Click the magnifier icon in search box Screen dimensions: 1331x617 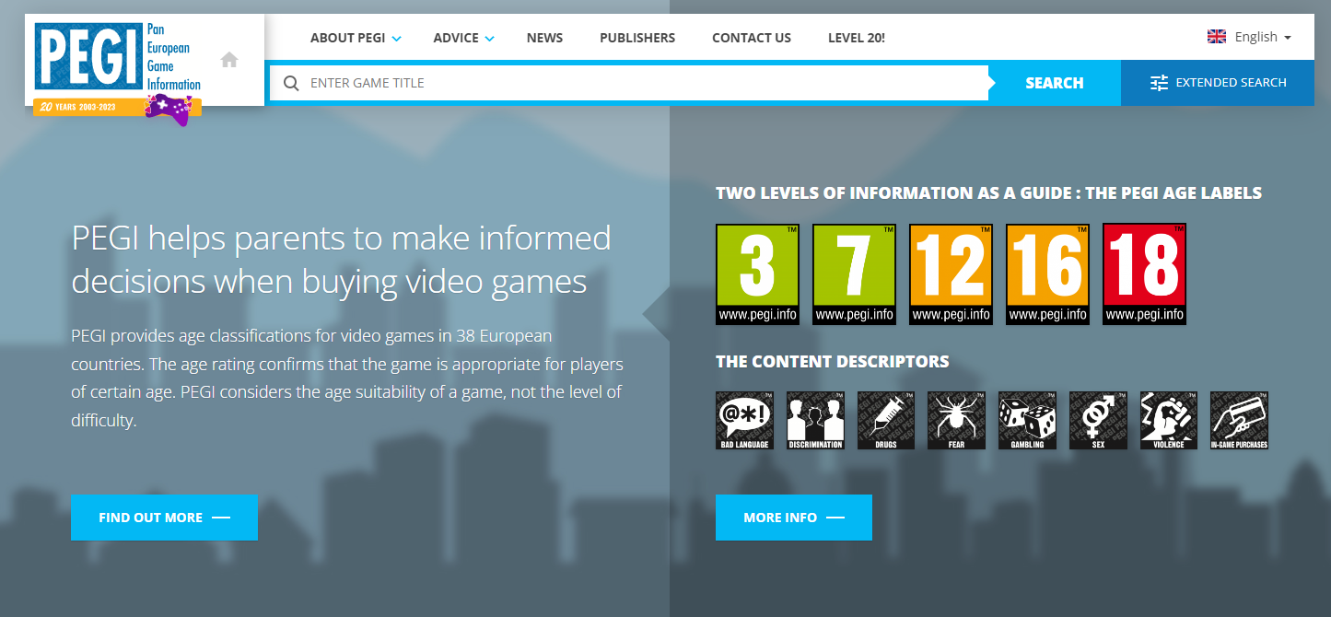[291, 83]
